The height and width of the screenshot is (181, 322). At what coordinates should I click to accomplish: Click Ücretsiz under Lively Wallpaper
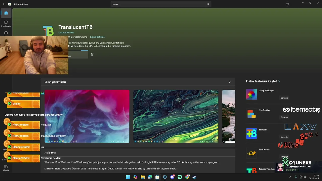tap(284, 98)
